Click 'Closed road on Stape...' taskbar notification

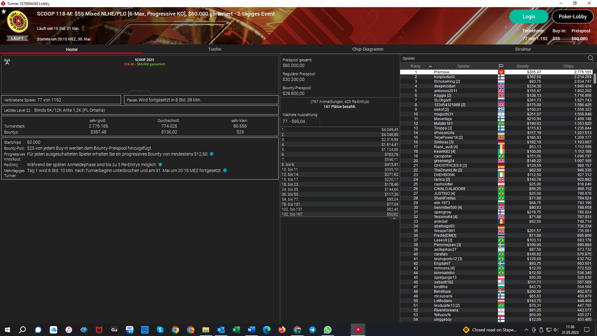pyautogui.click(x=490, y=330)
